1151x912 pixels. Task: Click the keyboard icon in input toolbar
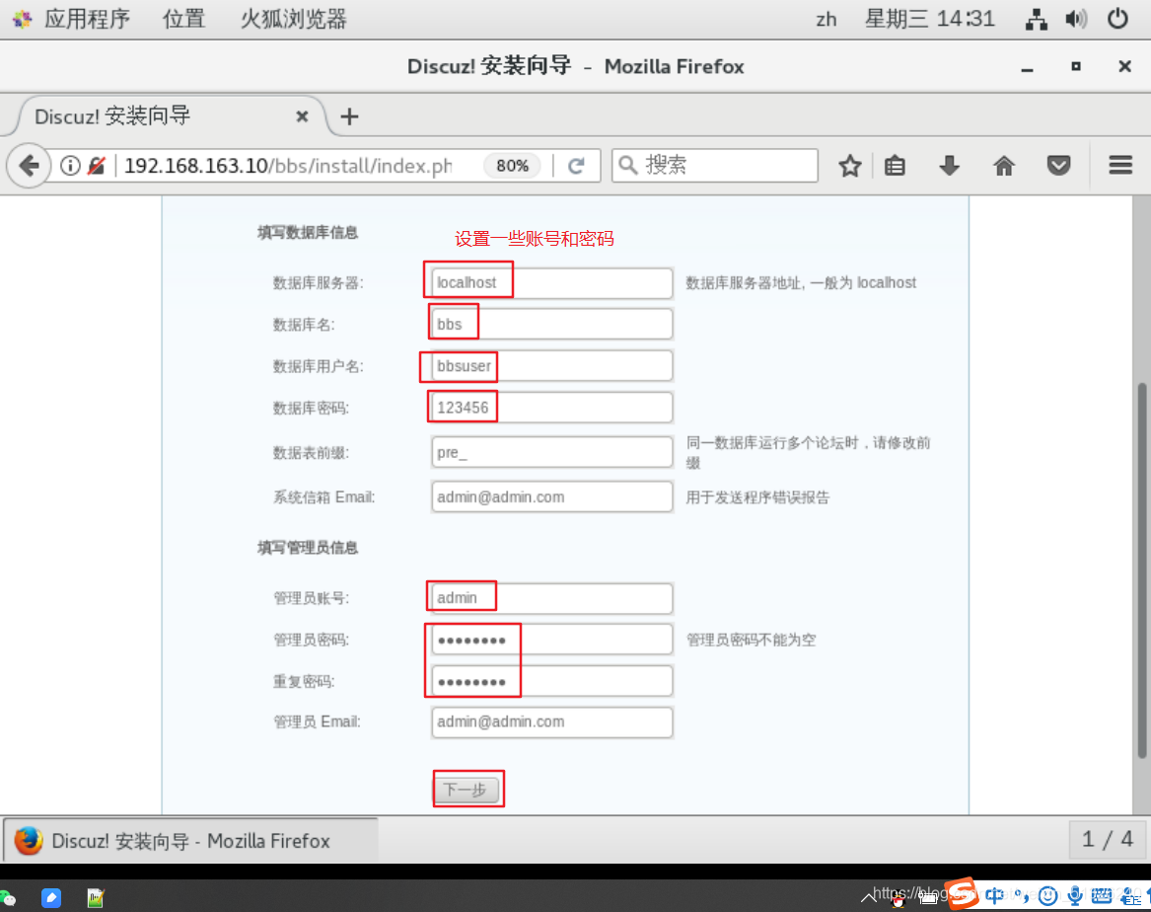pos(1101,895)
